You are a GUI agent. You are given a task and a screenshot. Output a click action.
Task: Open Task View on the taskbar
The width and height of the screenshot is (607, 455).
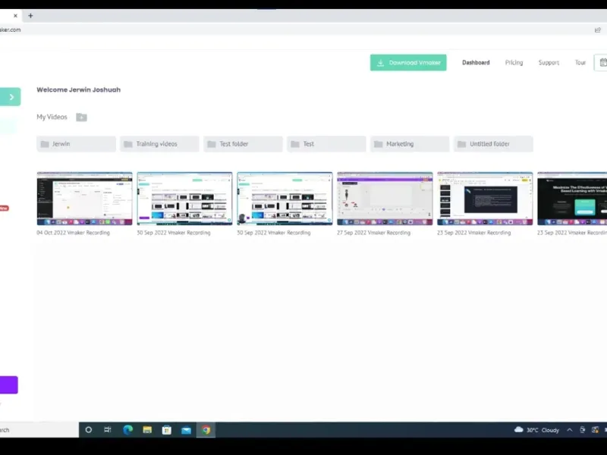[108, 430]
